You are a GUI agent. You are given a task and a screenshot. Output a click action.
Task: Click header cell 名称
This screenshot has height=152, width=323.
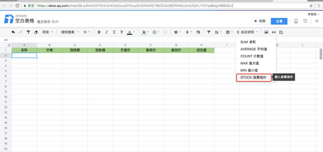(24, 50)
